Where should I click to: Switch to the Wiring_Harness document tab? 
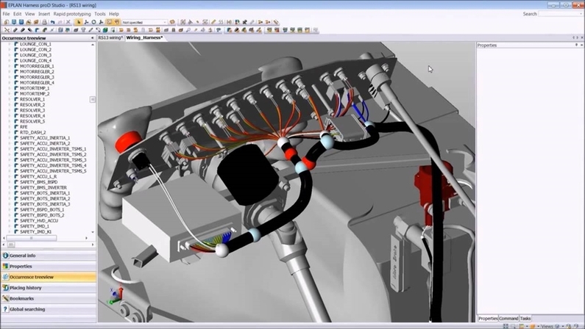[x=144, y=37]
